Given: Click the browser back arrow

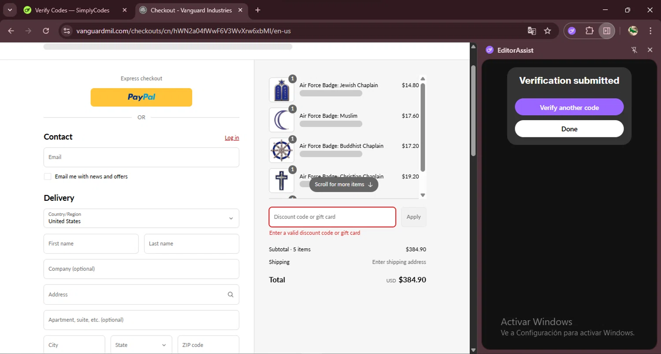Looking at the screenshot, I should coord(11,31).
